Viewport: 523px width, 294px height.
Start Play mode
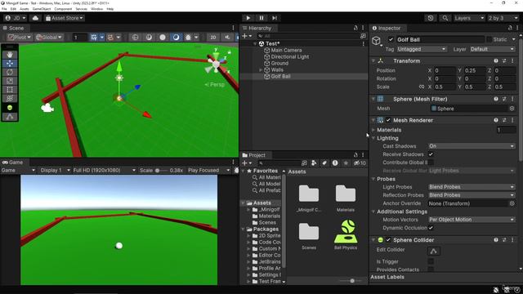[x=248, y=18]
